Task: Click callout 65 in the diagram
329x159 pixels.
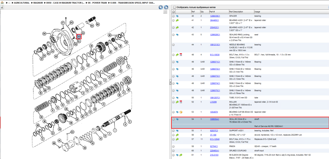Action: coord(98,25)
